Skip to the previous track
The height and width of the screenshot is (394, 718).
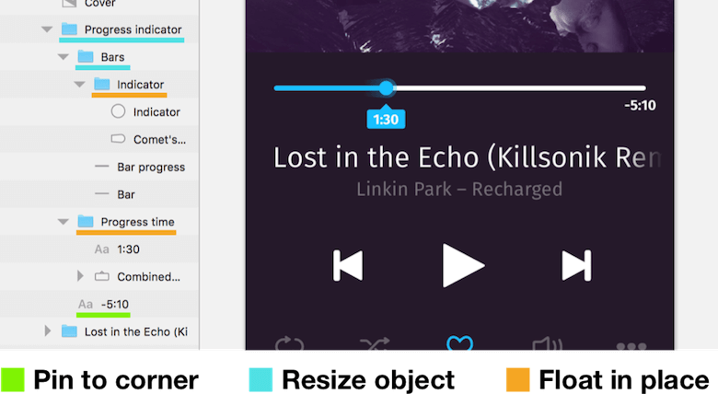point(348,265)
